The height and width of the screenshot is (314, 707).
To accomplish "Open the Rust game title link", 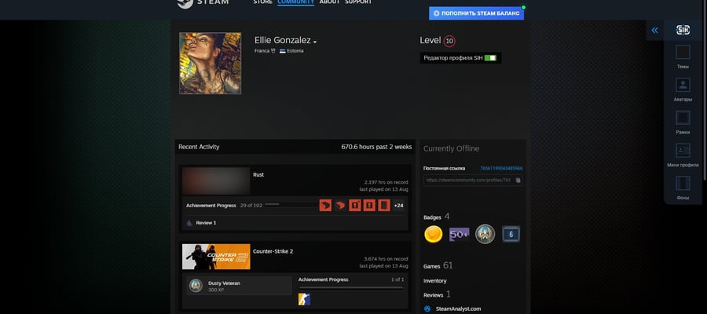I will pos(258,175).
